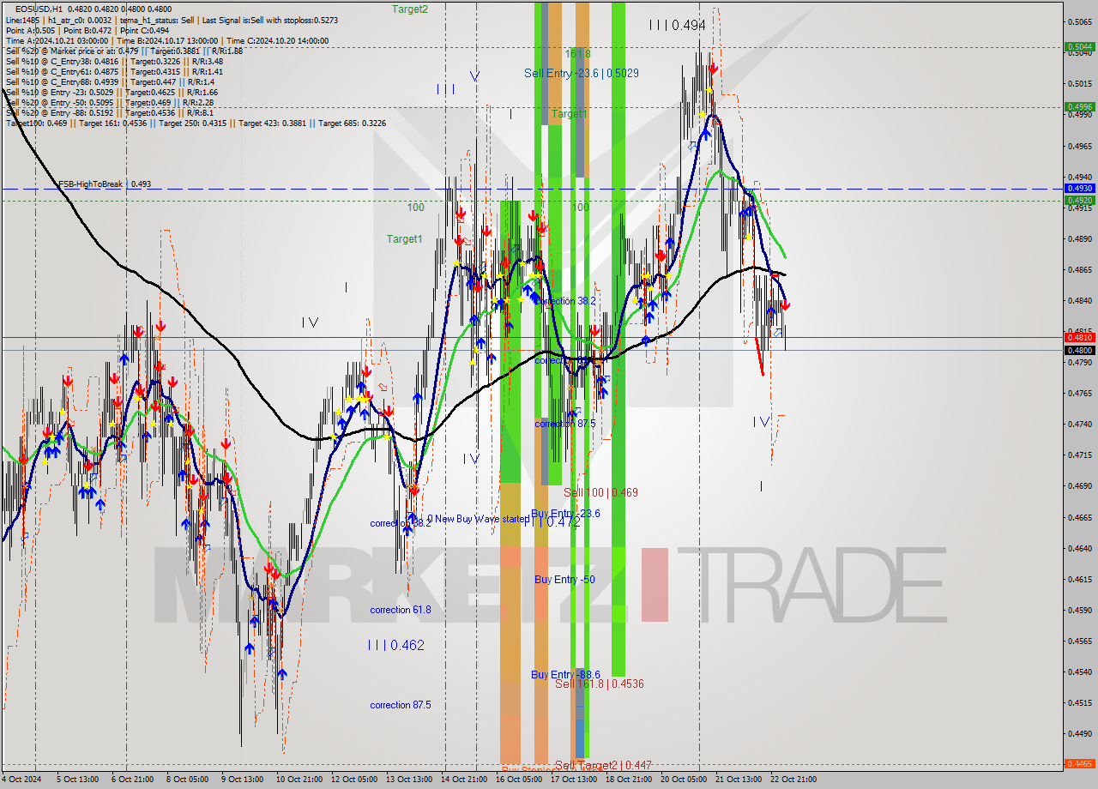This screenshot has height=789, width=1098.
Task: Select the Sell %10 @ C_Entry61: 0.4875 line
Action: (114, 71)
